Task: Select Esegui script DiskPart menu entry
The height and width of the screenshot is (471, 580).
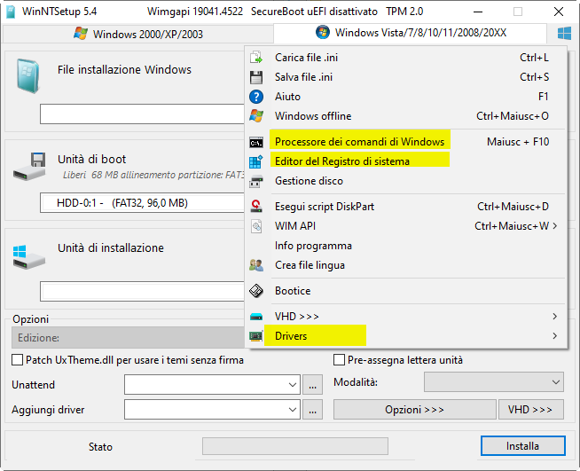Action: coord(325,207)
